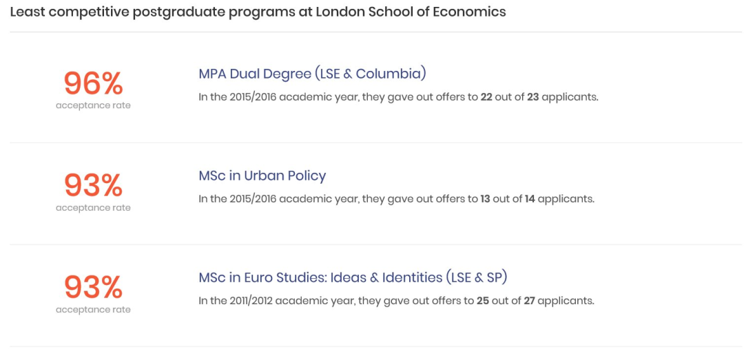Click the 2011/2012 description under Euro Studies
The height and width of the screenshot is (349, 744).
(x=396, y=301)
